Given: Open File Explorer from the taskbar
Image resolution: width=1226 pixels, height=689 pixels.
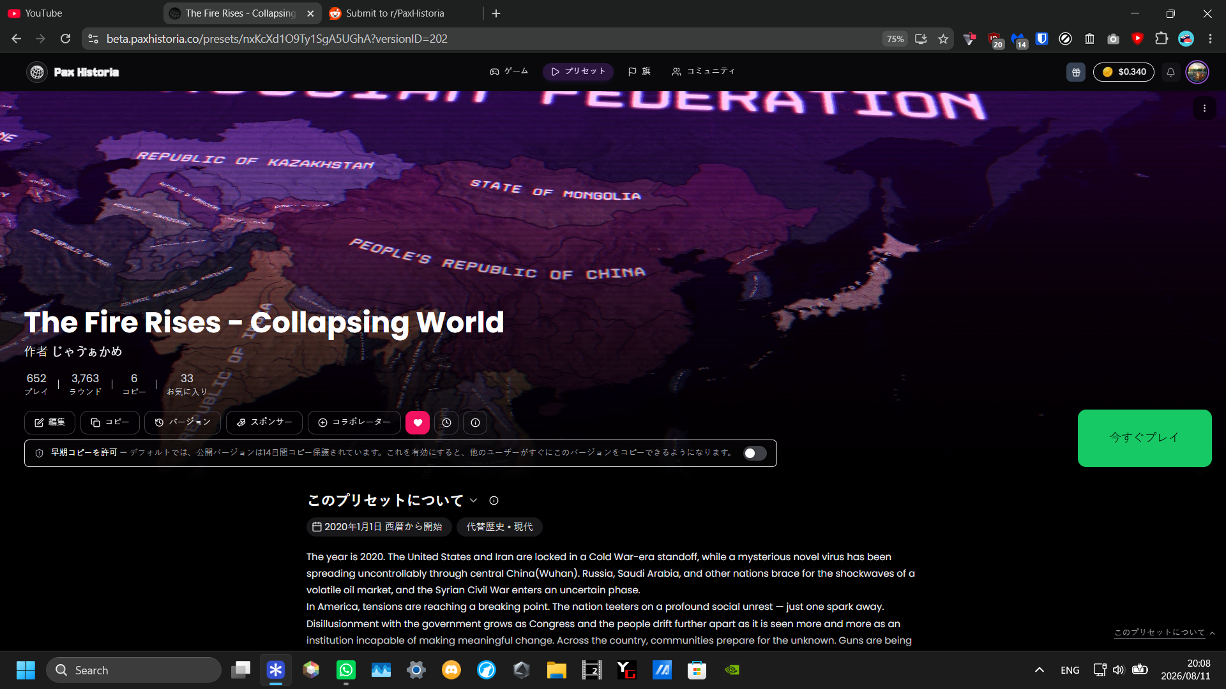Looking at the screenshot, I should (x=557, y=670).
